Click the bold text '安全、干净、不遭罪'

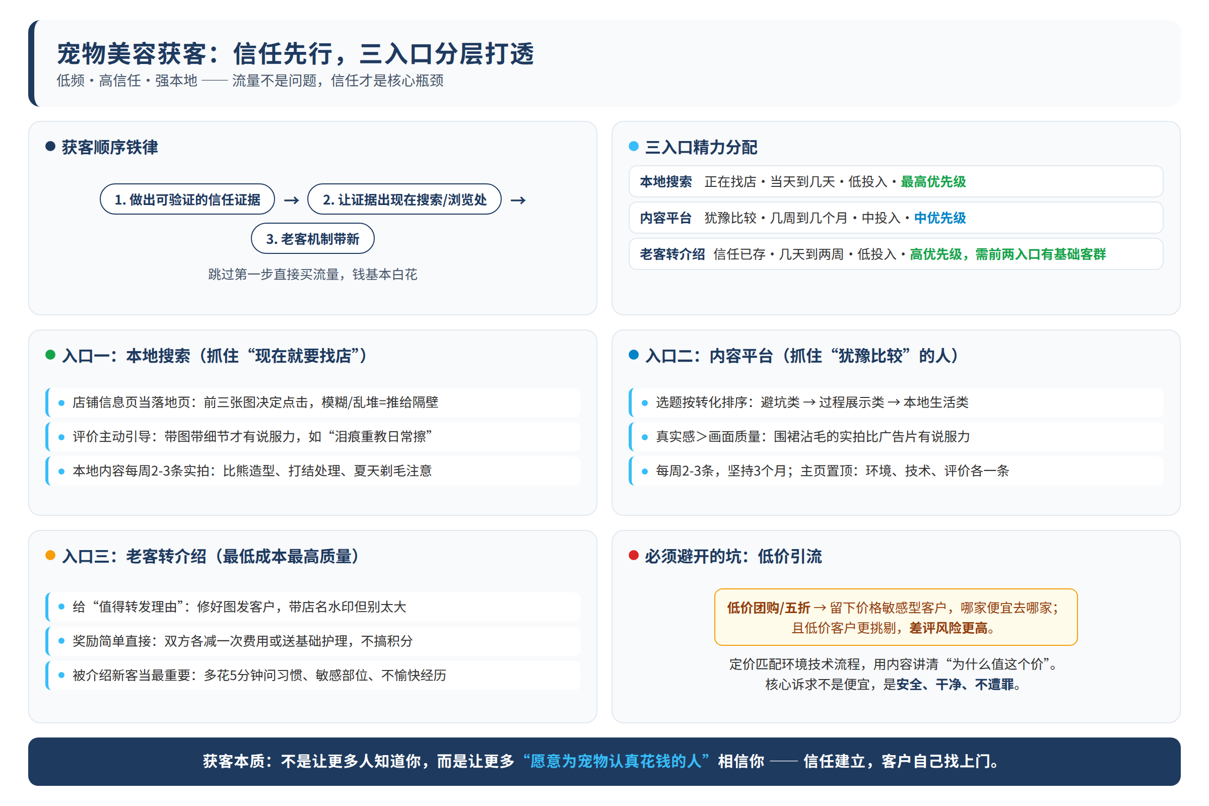coord(955,685)
